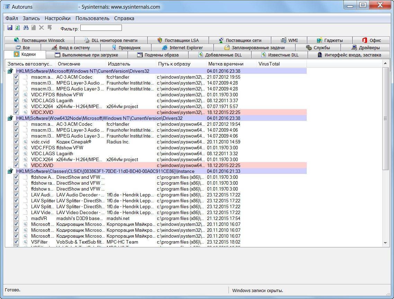Toggle the VSFilter entry checkbox

[x=16, y=241]
